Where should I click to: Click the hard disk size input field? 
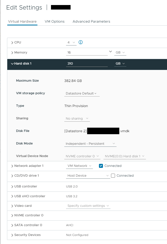[87, 64]
